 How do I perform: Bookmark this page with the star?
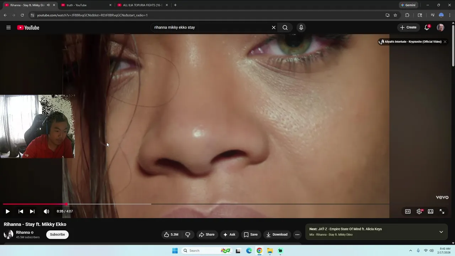[395, 15]
